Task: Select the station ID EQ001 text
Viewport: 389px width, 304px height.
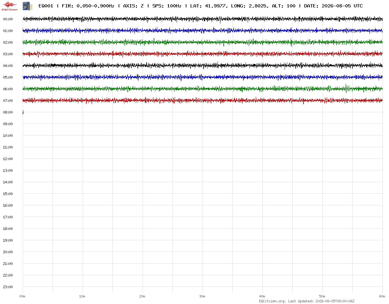Action: (x=46, y=6)
